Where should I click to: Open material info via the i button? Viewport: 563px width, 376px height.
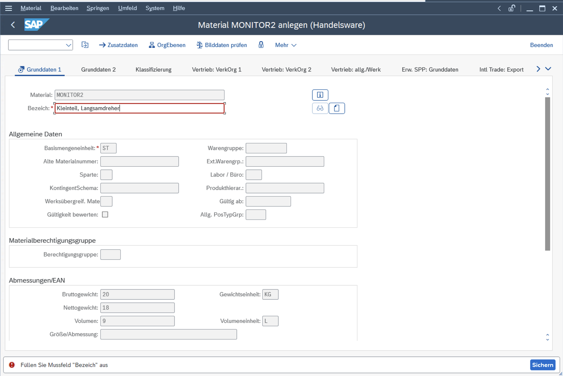(x=320, y=95)
